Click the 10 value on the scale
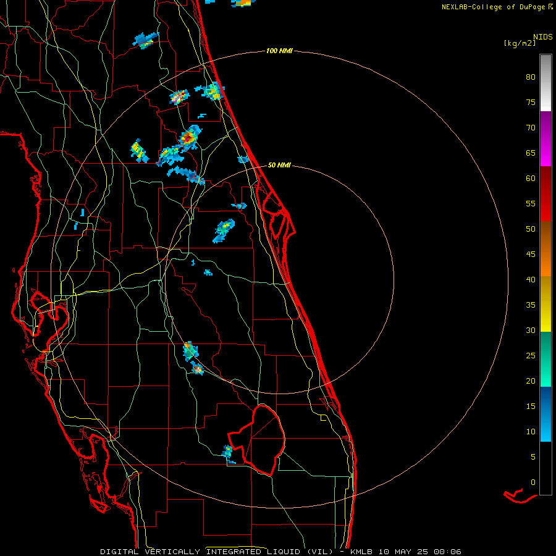556x556 pixels. [x=531, y=432]
